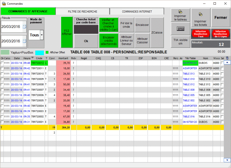Click the red Sélection Désélection Tout button
The height and width of the screenshot is (168, 231).
(200, 33)
